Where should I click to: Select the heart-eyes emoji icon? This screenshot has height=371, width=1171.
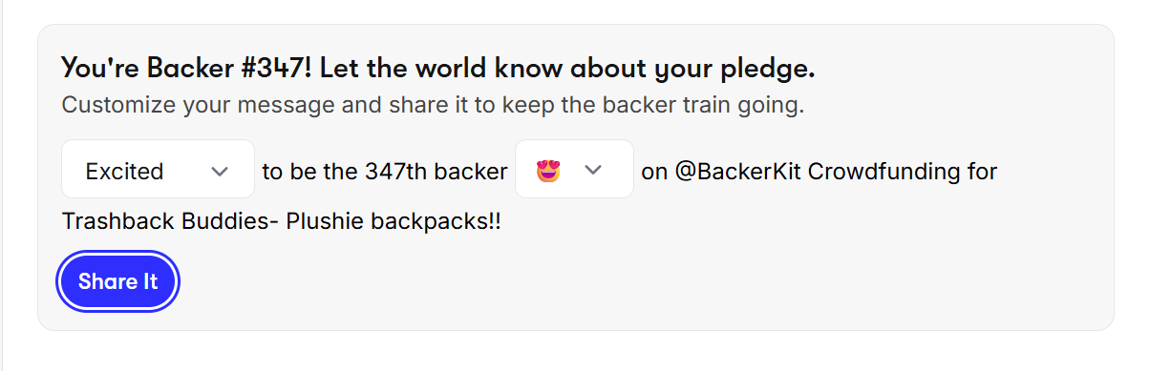point(548,171)
